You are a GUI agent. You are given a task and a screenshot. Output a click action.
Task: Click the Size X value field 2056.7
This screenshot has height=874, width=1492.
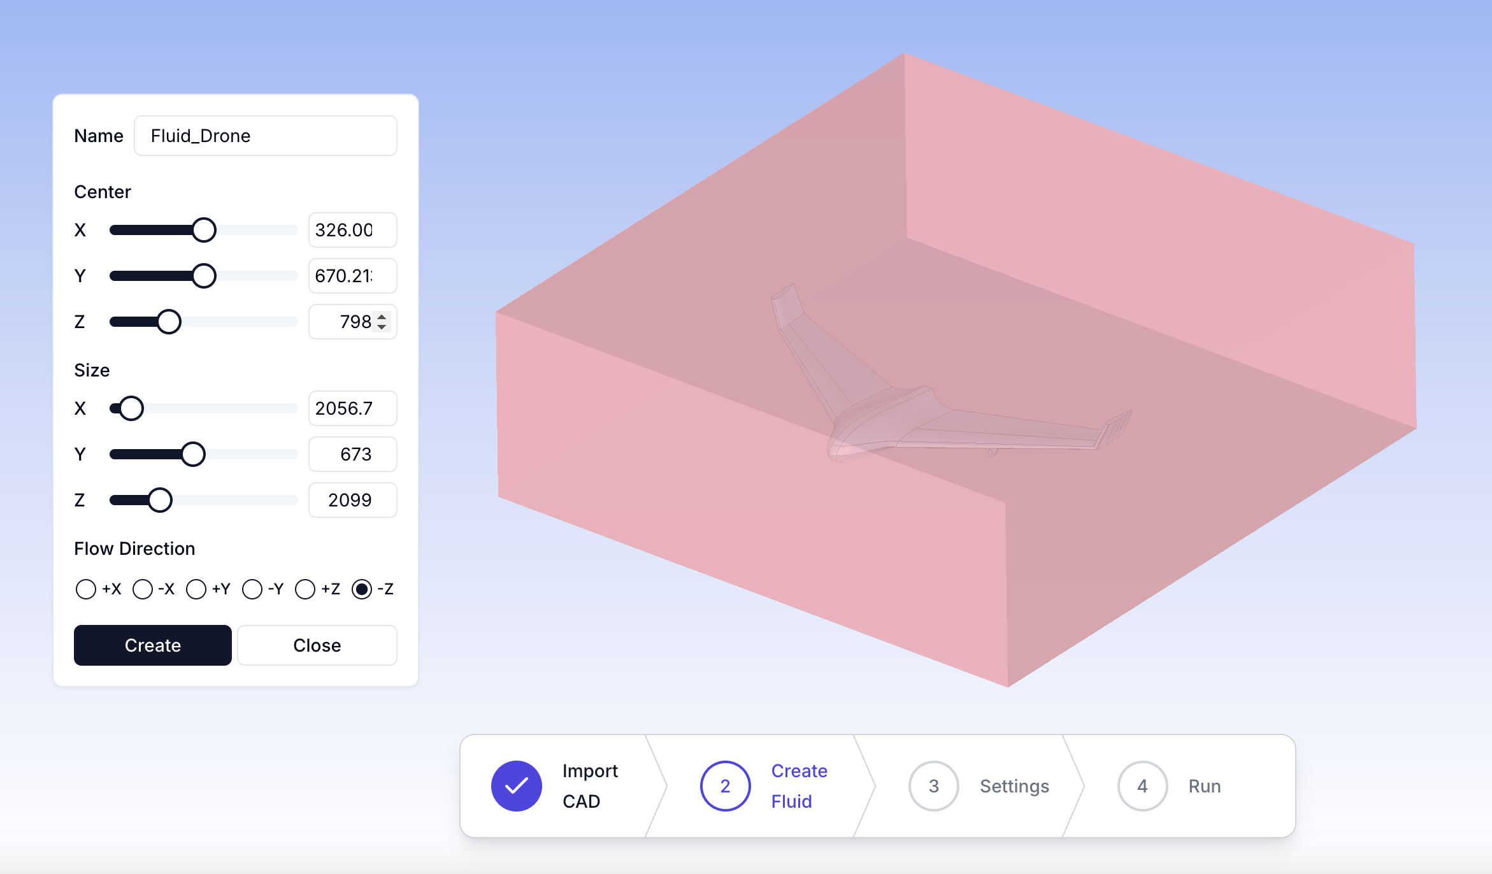tap(353, 408)
